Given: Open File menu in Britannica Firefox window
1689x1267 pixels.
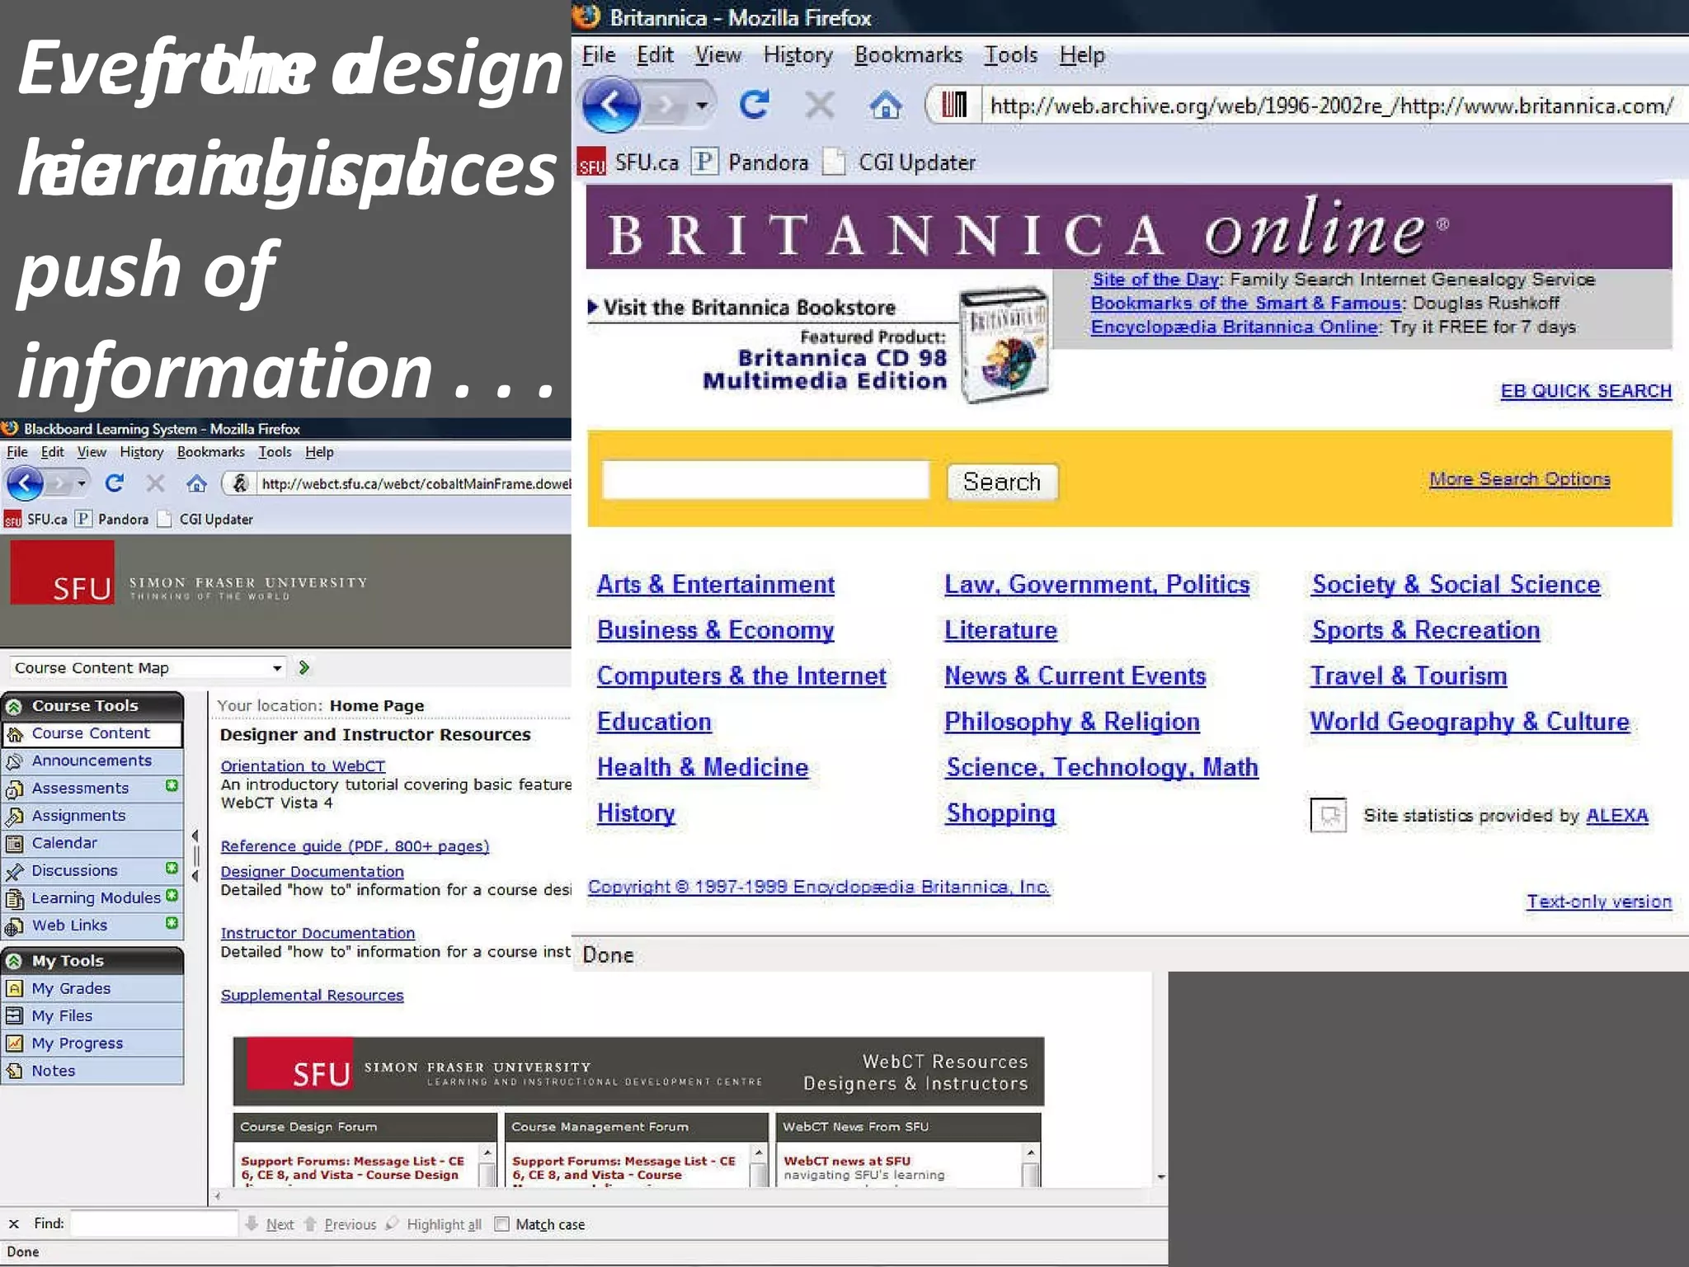Looking at the screenshot, I should (599, 55).
